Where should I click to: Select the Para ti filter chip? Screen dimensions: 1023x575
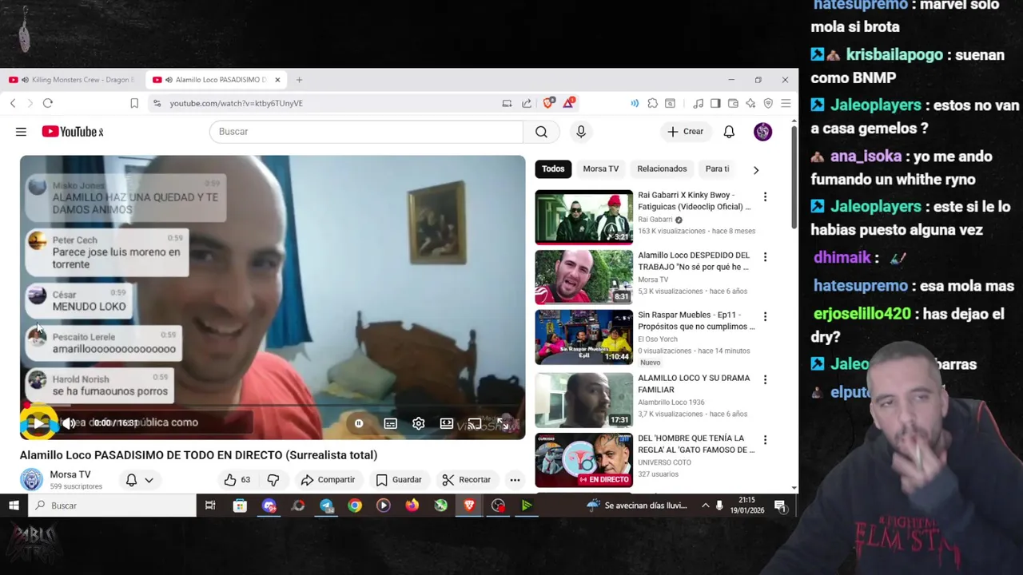pyautogui.click(x=717, y=169)
